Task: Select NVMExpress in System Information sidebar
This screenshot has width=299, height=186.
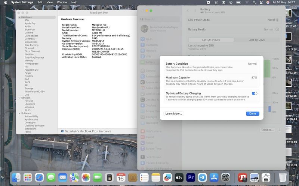Action: [x=31, y=64]
